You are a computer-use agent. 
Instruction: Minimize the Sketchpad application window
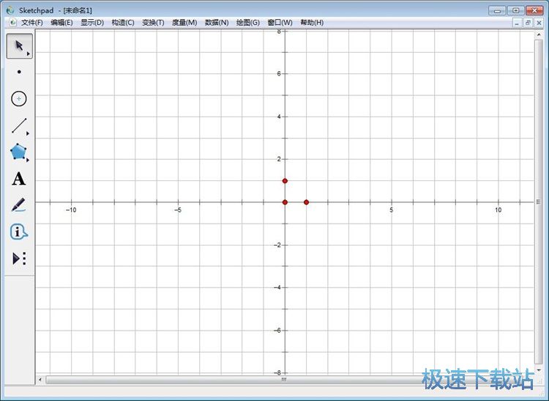pyautogui.click(x=497, y=10)
